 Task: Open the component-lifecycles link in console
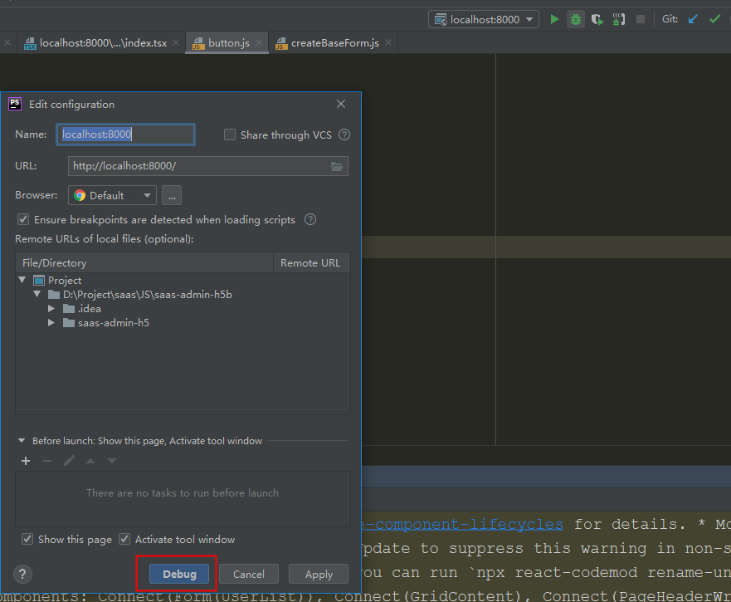(462, 524)
